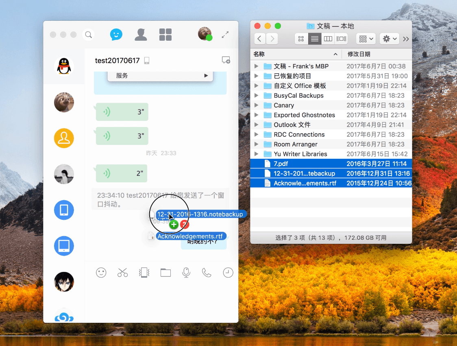This screenshot has height=346, width=457.
Task: Send a window shake
Action: coord(144,273)
